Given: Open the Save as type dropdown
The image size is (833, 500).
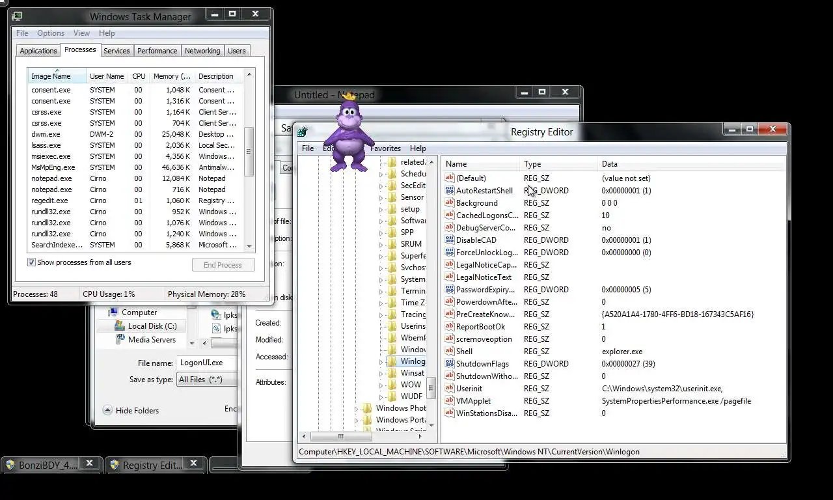Looking at the screenshot, I should point(206,380).
